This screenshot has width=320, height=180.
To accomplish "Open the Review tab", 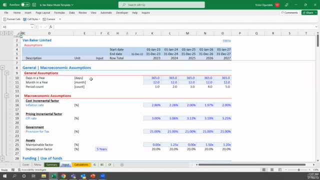I will point(82,12).
